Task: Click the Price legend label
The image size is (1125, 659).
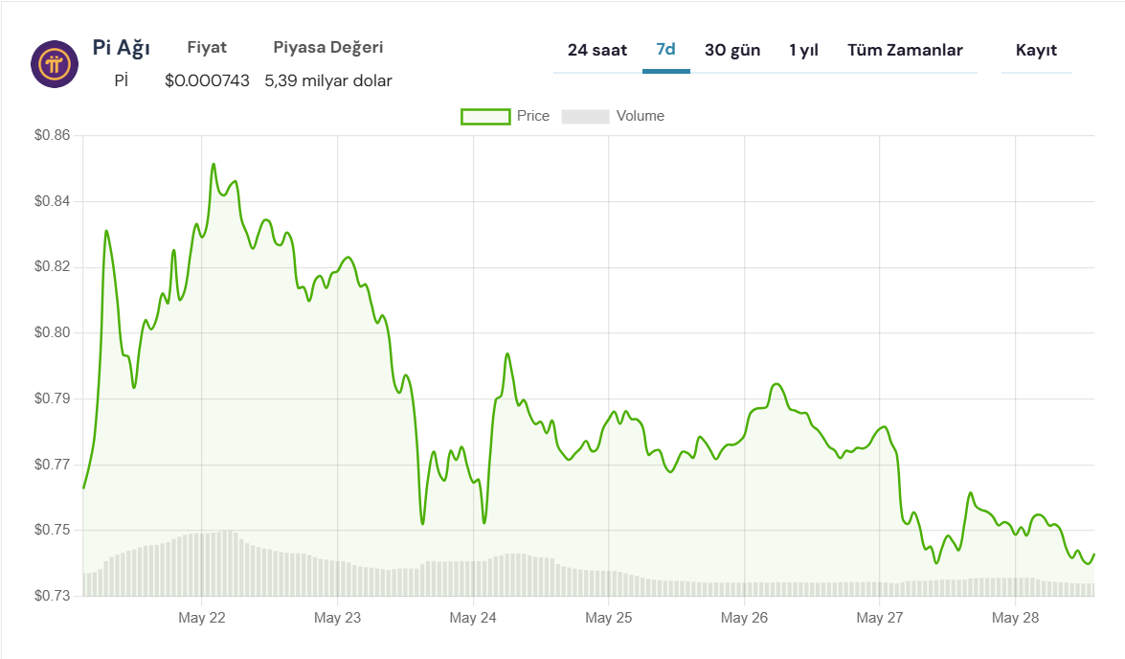Action: coord(533,116)
